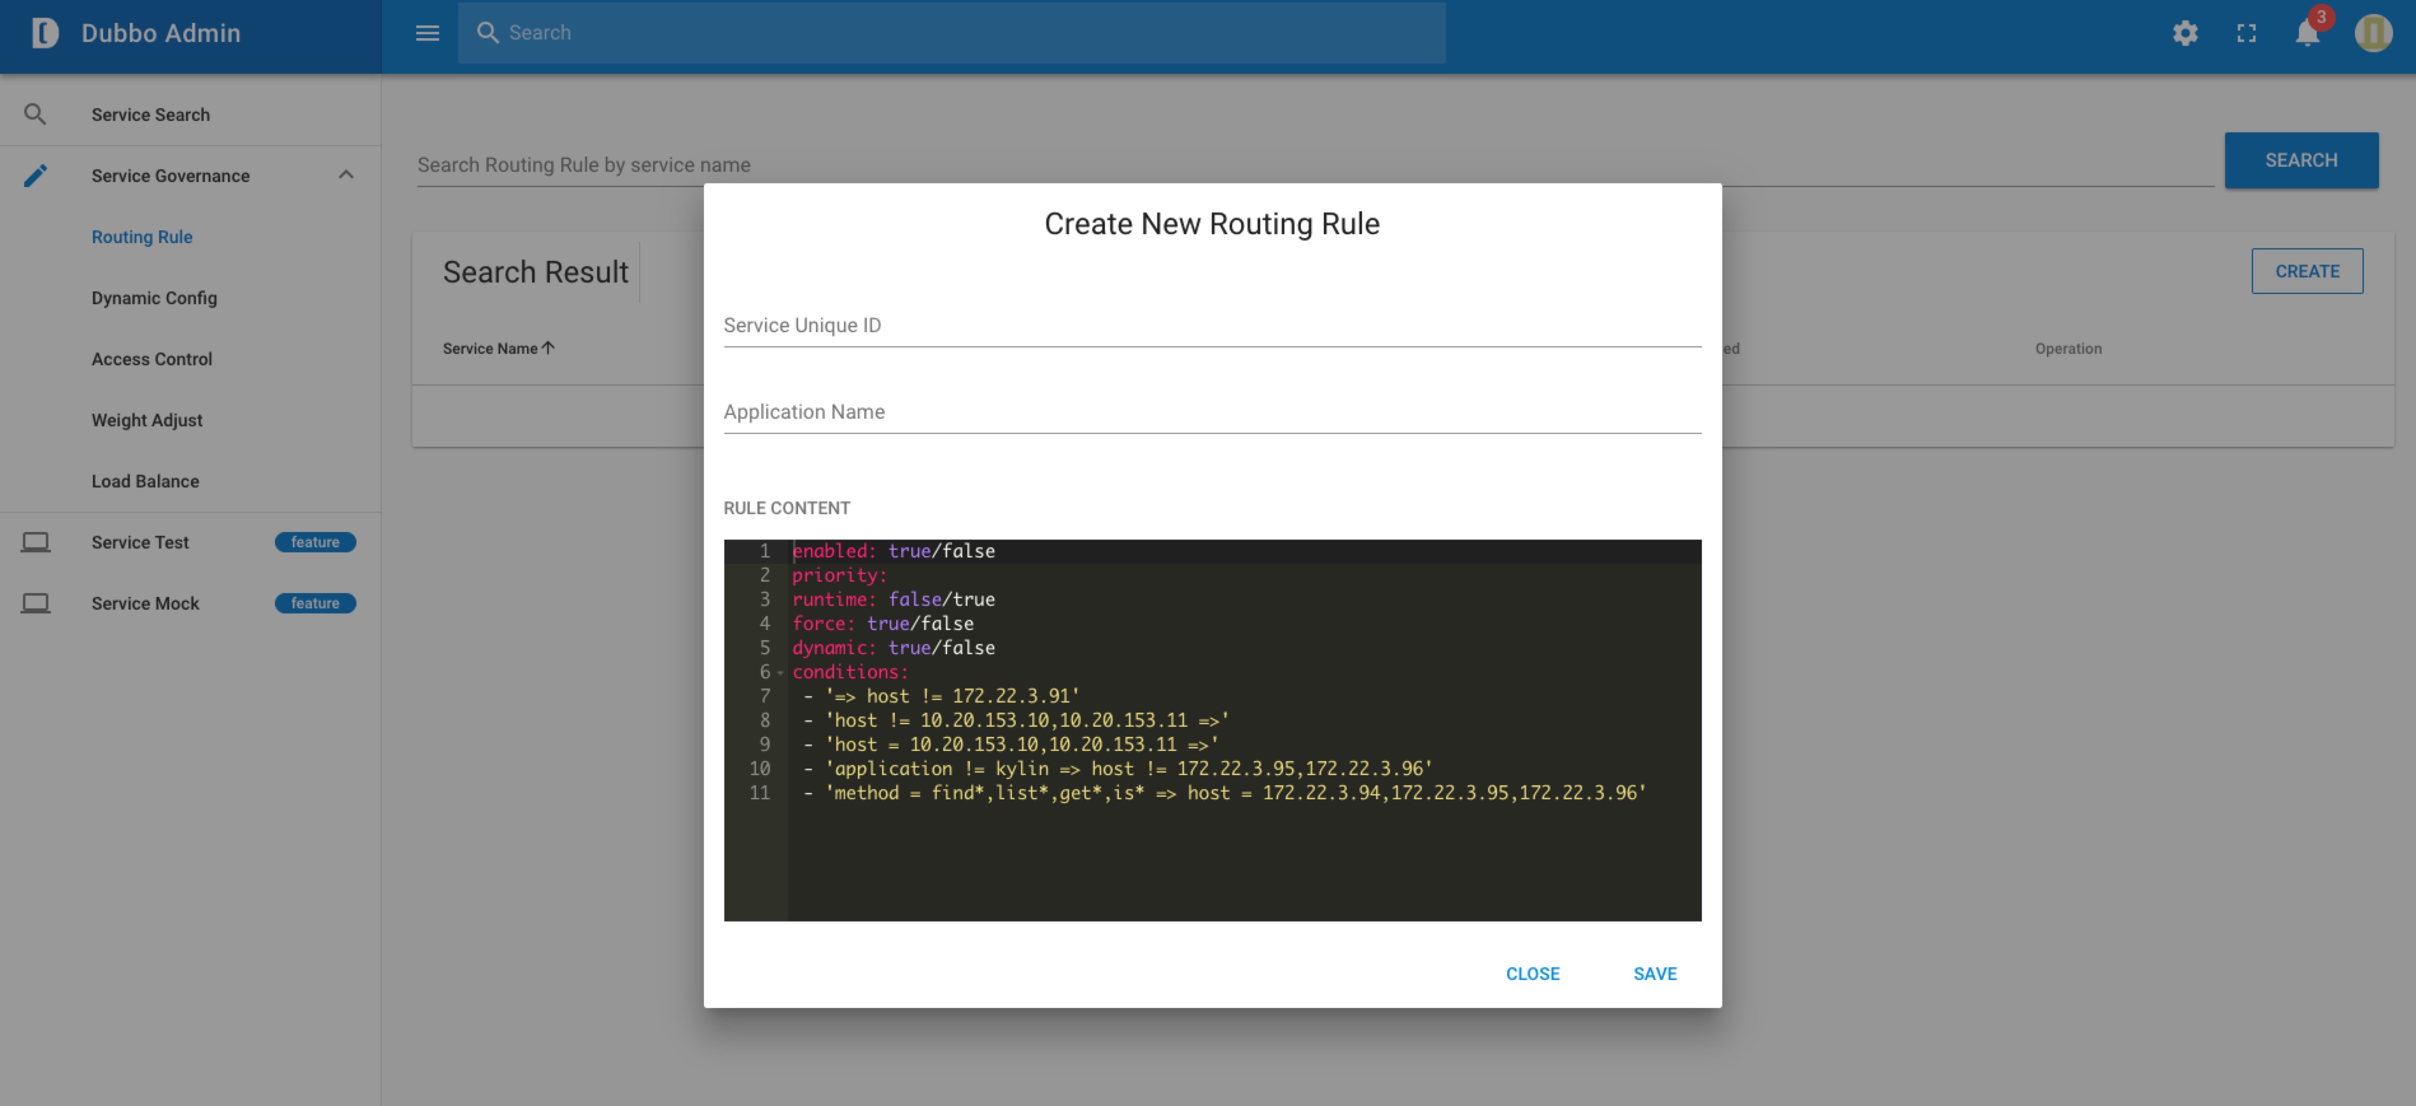Select Weight Adjust in the sidebar
This screenshot has width=2416, height=1106.
pyautogui.click(x=146, y=420)
